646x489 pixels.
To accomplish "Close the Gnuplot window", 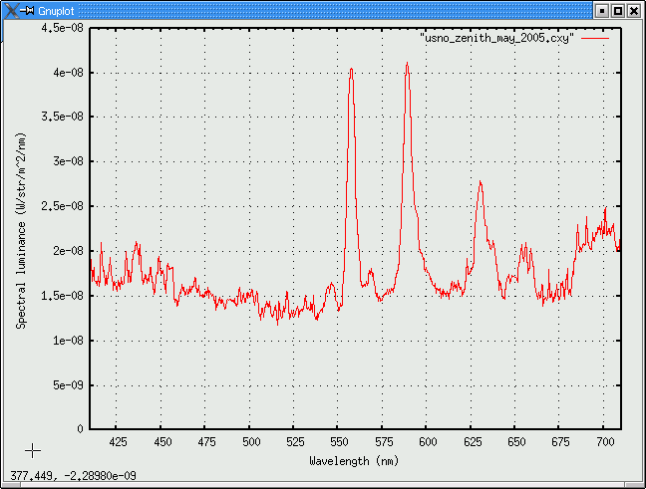I will 634,10.
